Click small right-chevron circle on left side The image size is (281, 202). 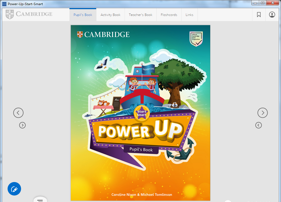click(22, 125)
